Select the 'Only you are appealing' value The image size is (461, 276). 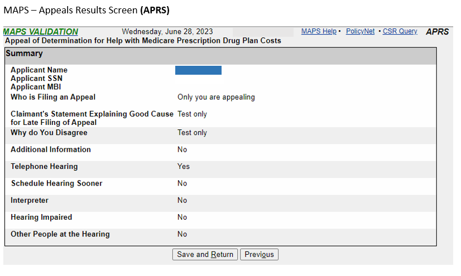[x=216, y=97]
